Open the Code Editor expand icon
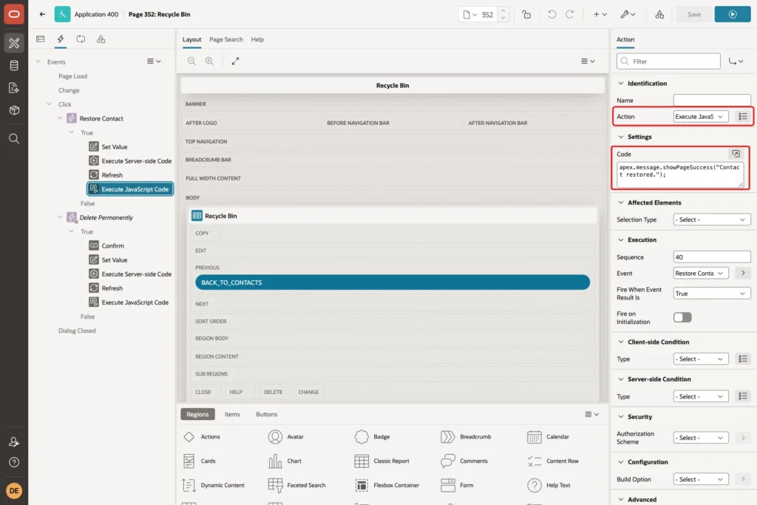This screenshot has height=505, width=757. (736, 154)
